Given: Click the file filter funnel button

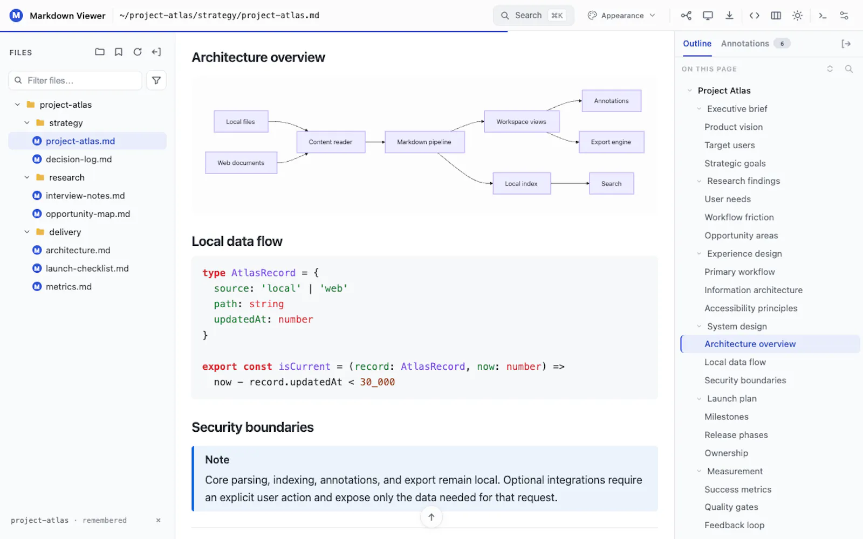Looking at the screenshot, I should tap(156, 80).
